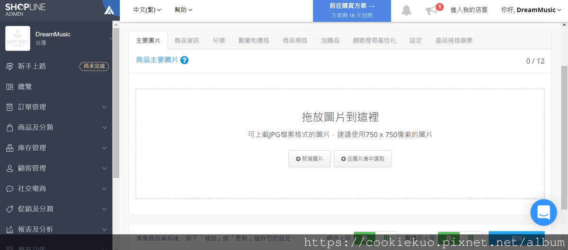Screen dimensions: 568x250
Task: Click the 拖放圖片到這裡 drop zone heading
Action: click(x=340, y=117)
